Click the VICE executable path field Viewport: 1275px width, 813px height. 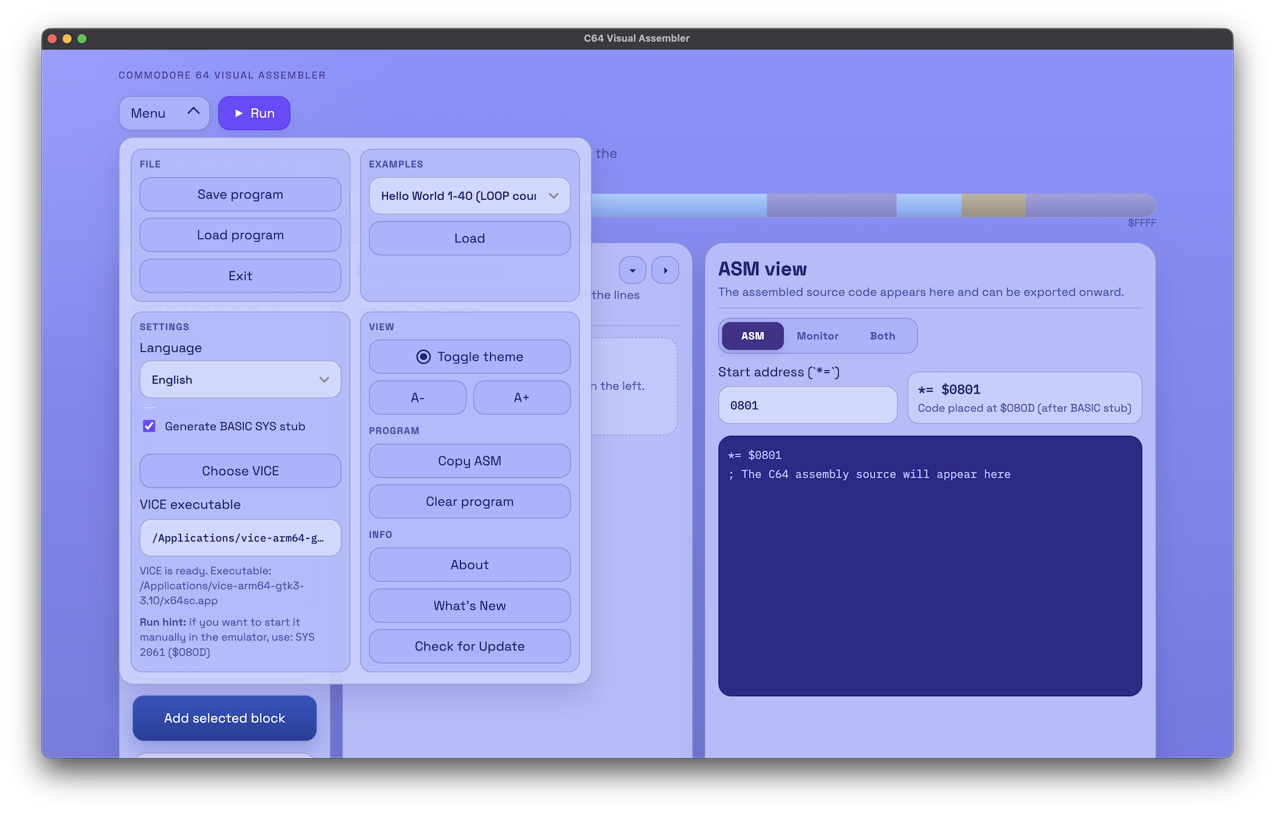240,538
